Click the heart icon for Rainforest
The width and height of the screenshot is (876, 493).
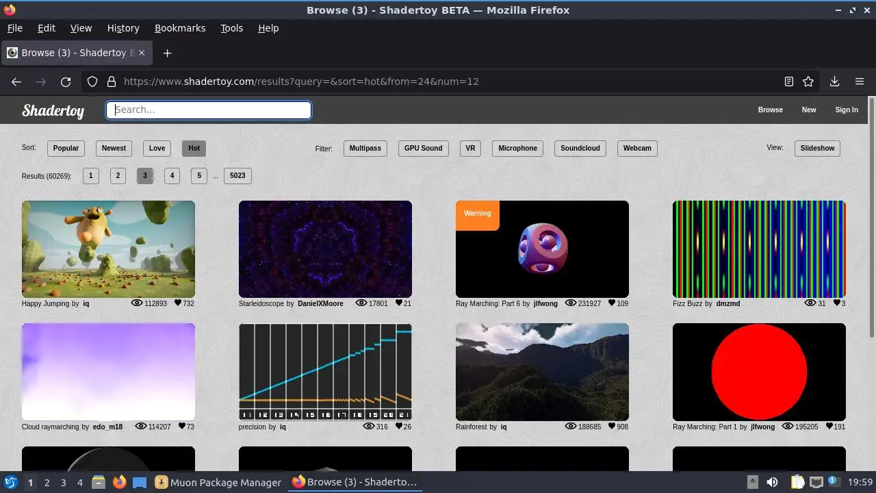(612, 426)
